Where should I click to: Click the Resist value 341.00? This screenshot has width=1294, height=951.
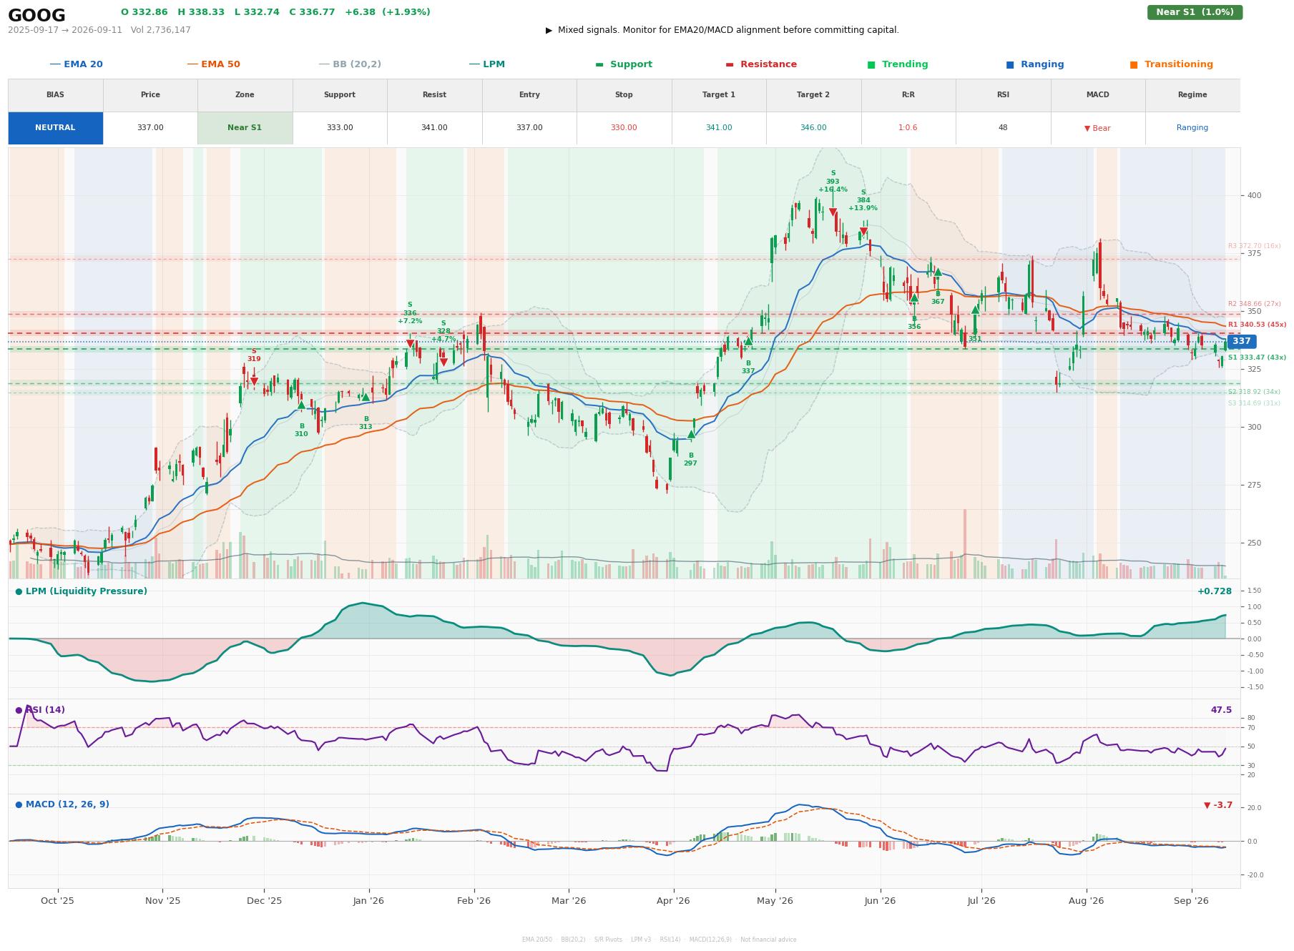[434, 128]
